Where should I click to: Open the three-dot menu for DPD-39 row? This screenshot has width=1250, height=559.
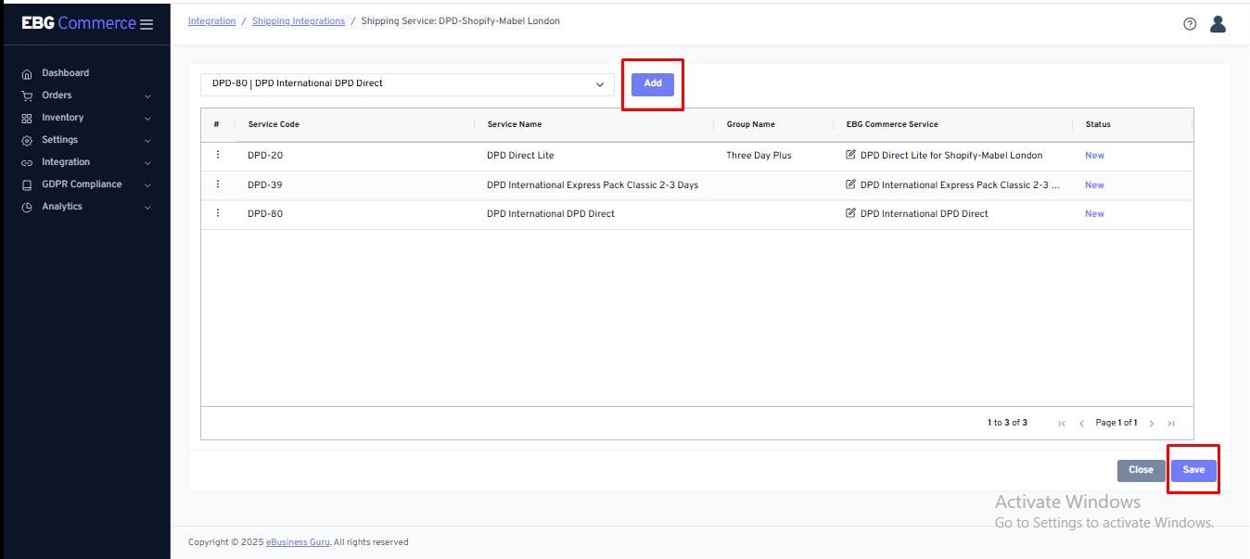pyautogui.click(x=218, y=184)
